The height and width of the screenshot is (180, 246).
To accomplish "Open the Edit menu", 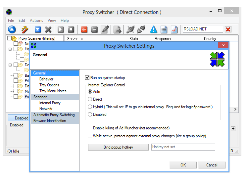I will 22,21.
